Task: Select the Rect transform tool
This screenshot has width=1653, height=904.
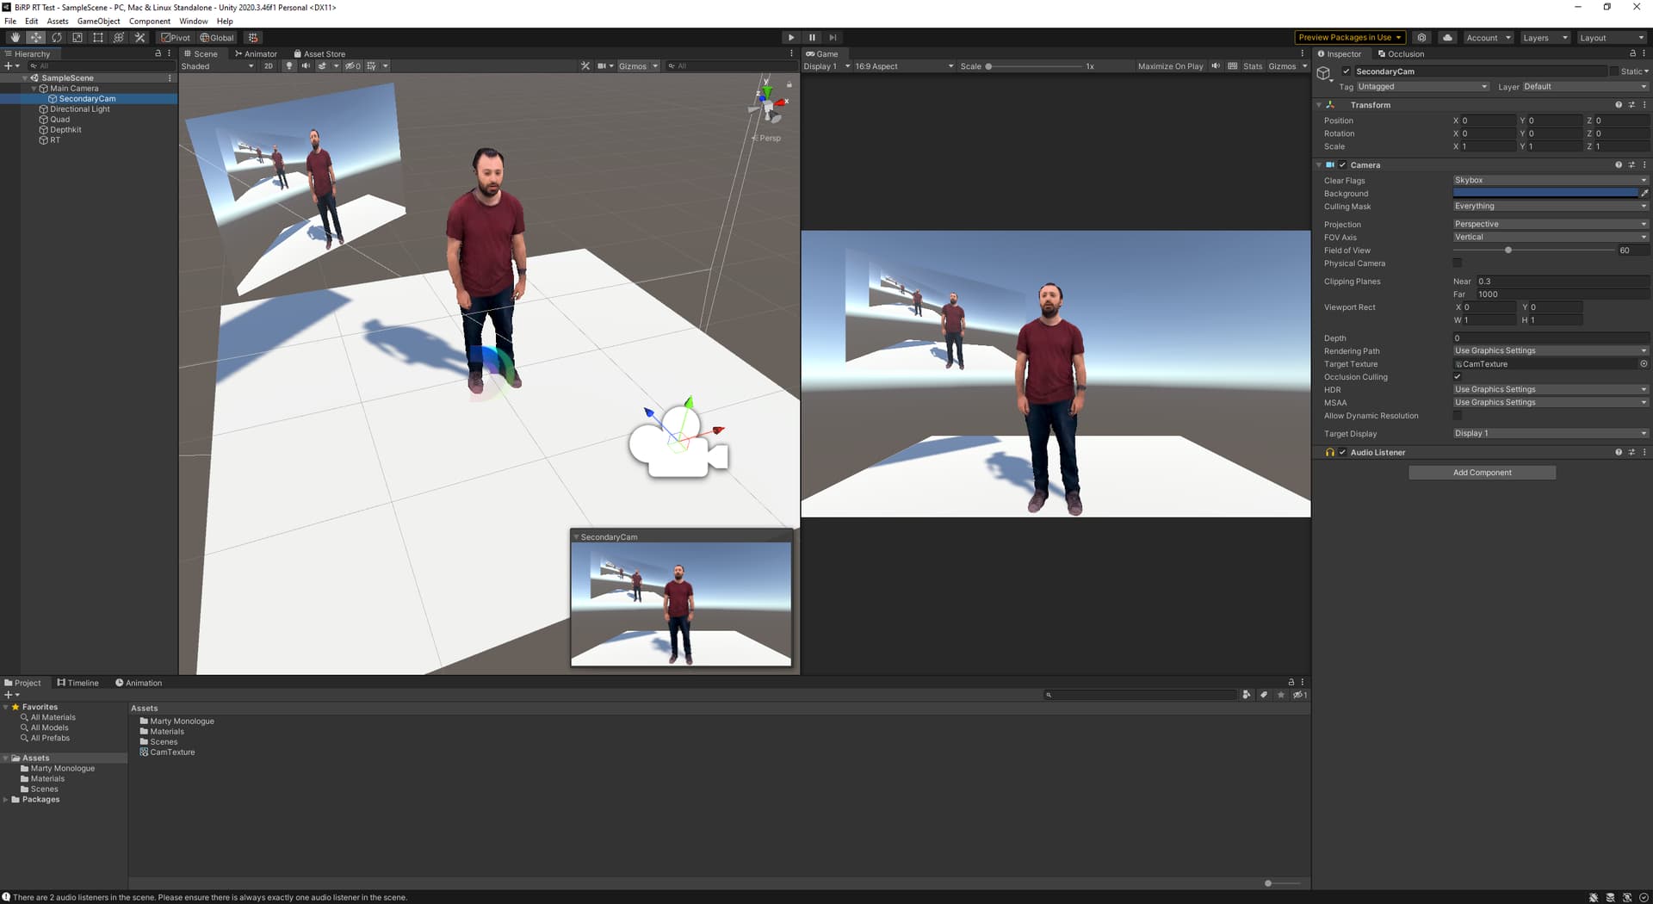Action: click(x=98, y=38)
